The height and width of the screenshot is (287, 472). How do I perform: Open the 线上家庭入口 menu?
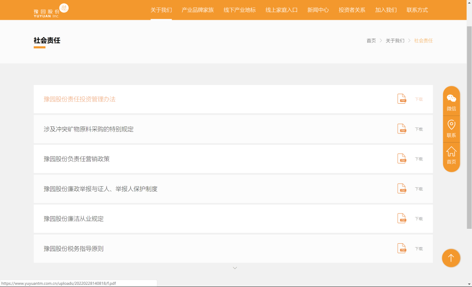click(x=281, y=10)
